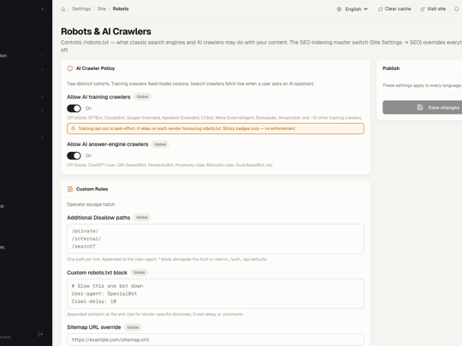Click Global badge beside Additional Disallow paths
Image resolution: width=462 pixels, height=346 pixels.
[142, 218]
